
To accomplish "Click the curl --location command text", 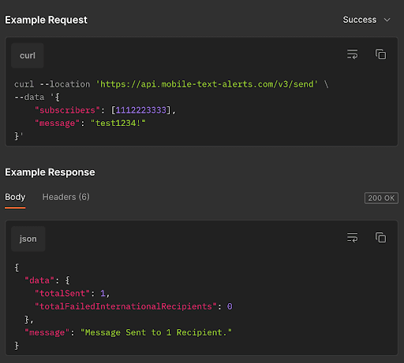I will [52, 84].
